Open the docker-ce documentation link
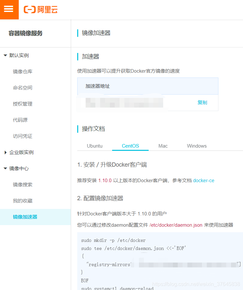The height and width of the screenshot is (290, 243). coord(204,181)
